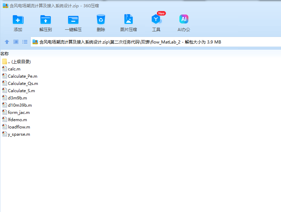Select the loadflow.m file icon

tap(4, 127)
